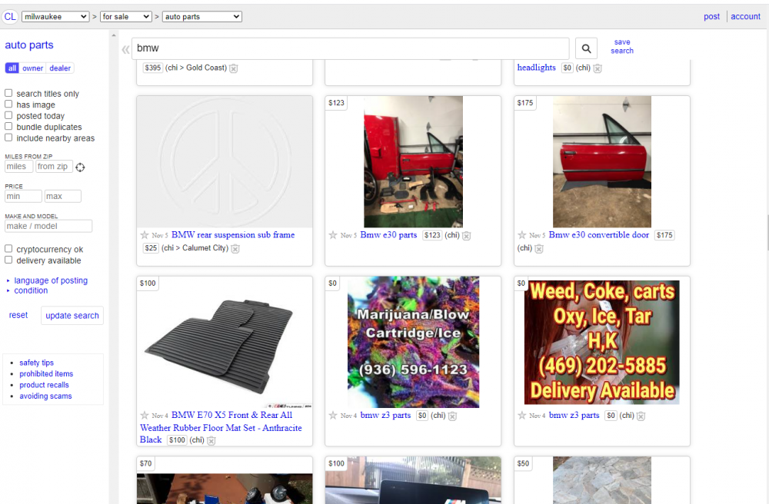
Task: Star the "BMW E70 X5" floor mat listing
Action: (x=145, y=416)
